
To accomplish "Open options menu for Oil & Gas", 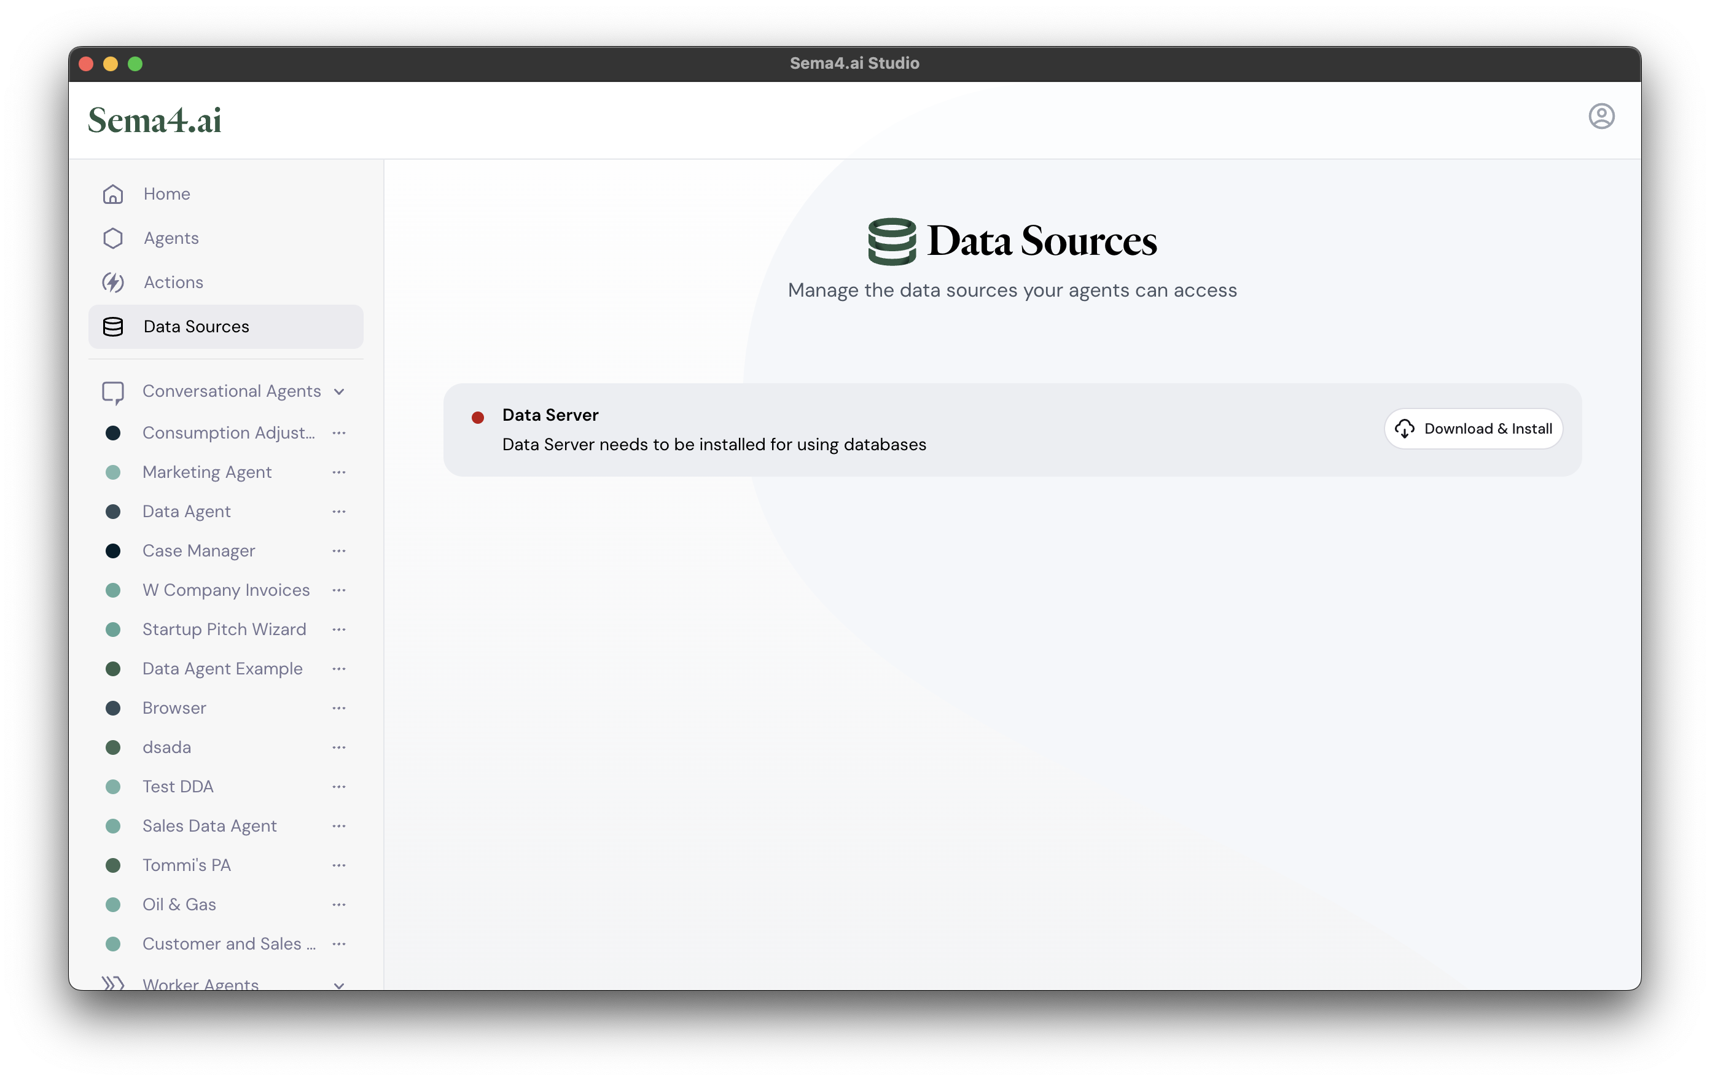I will click(x=338, y=904).
